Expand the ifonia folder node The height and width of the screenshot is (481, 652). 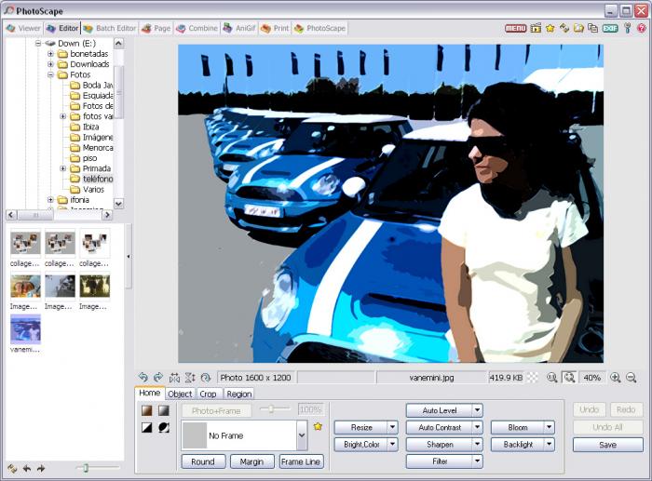click(50, 200)
